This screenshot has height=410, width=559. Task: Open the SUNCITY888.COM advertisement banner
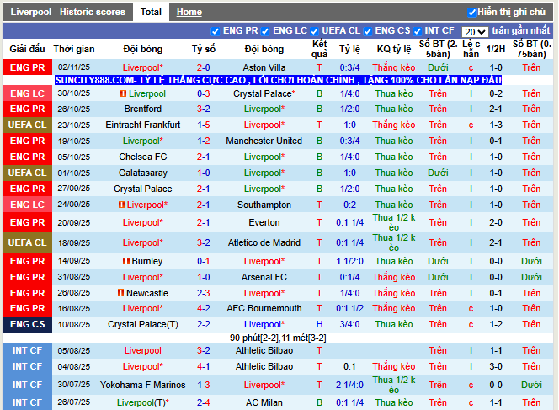pos(278,80)
